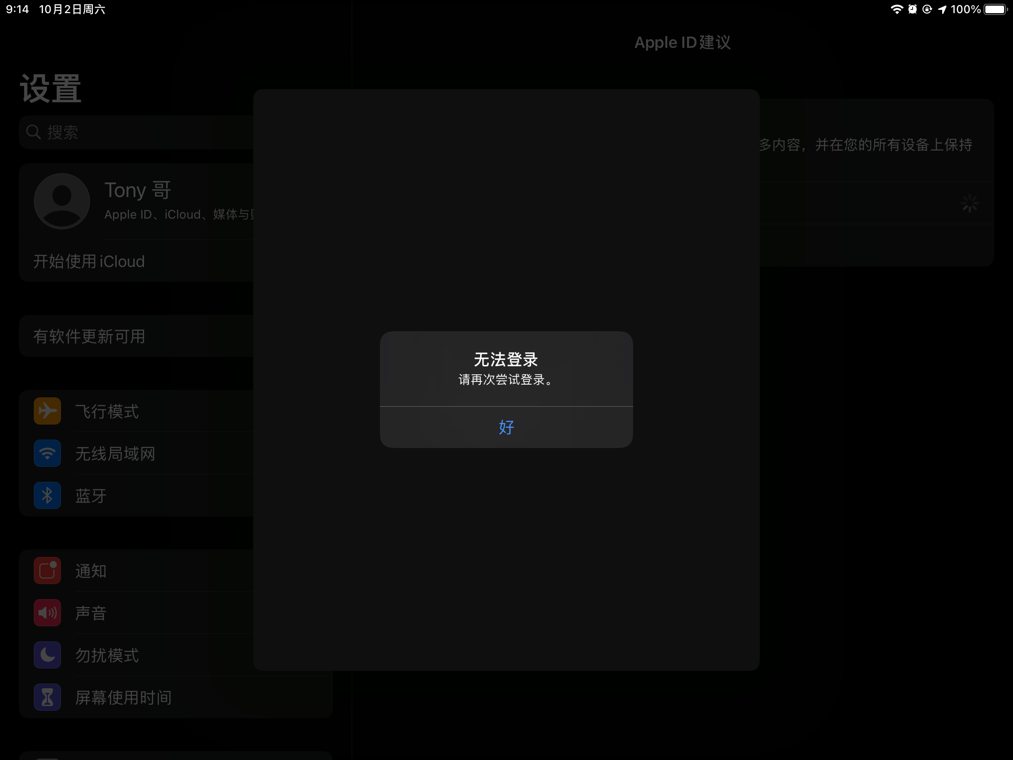The image size is (1013, 760).
Task: Tap the search magnifier icon
Action: click(x=33, y=132)
